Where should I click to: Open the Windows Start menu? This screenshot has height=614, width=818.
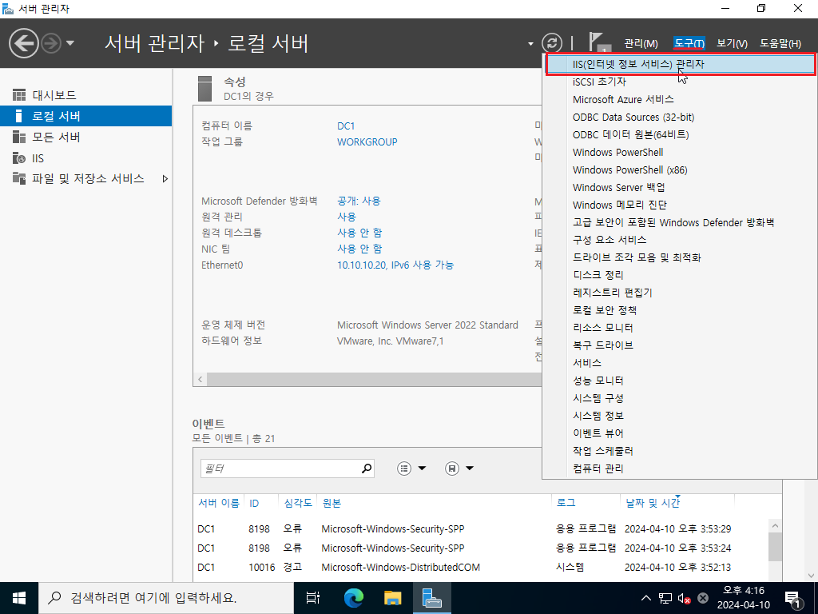point(19,598)
